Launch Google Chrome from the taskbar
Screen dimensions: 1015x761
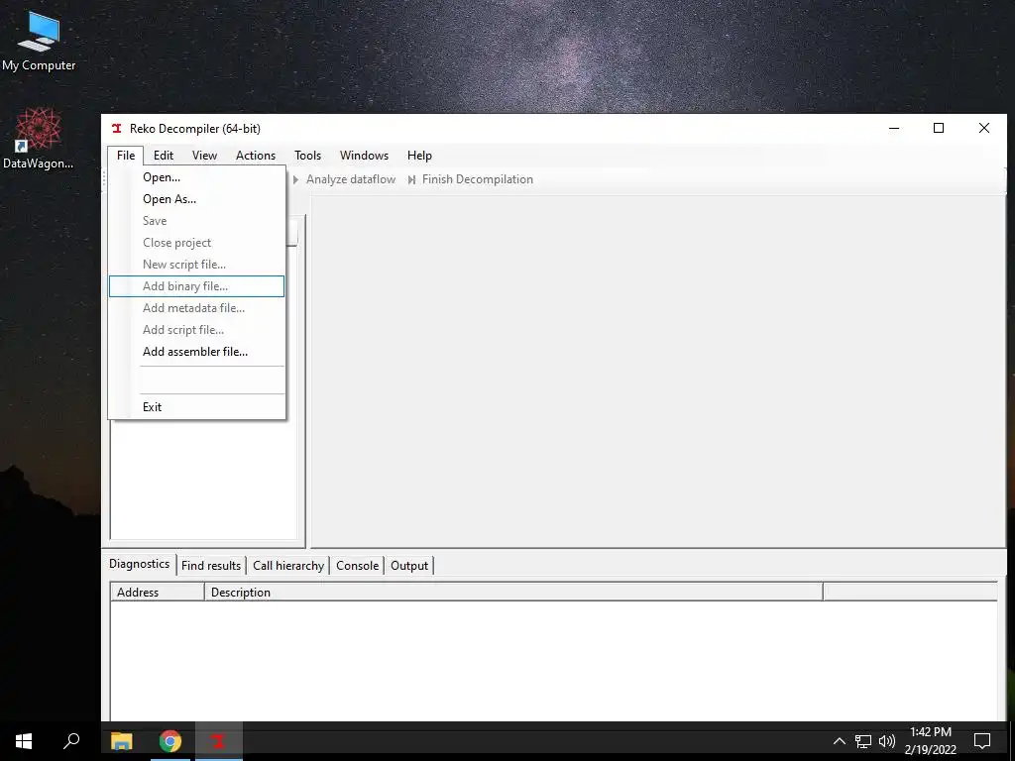tap(170, 741)
